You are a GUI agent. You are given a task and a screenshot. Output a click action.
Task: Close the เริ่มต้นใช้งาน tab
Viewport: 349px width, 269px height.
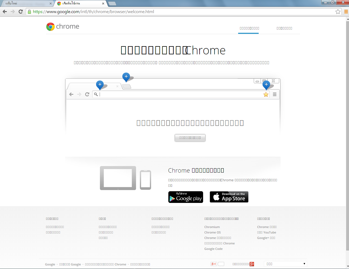click(103, 4)
